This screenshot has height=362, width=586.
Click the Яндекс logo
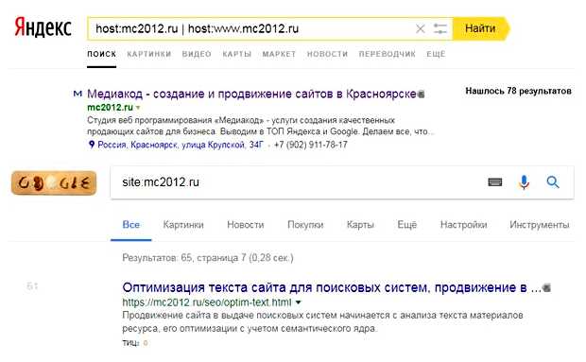click(43, 27)
